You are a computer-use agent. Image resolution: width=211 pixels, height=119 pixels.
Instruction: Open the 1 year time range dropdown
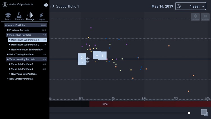(190, 6)
